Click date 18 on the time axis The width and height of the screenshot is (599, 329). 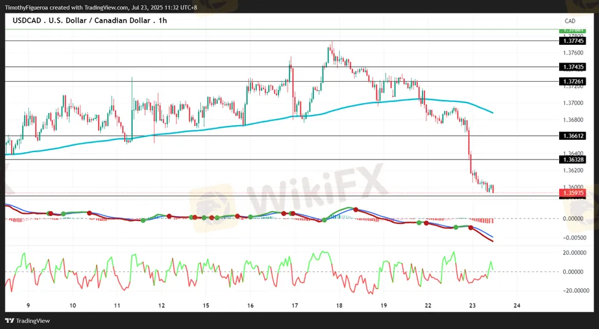pos(339,306)
